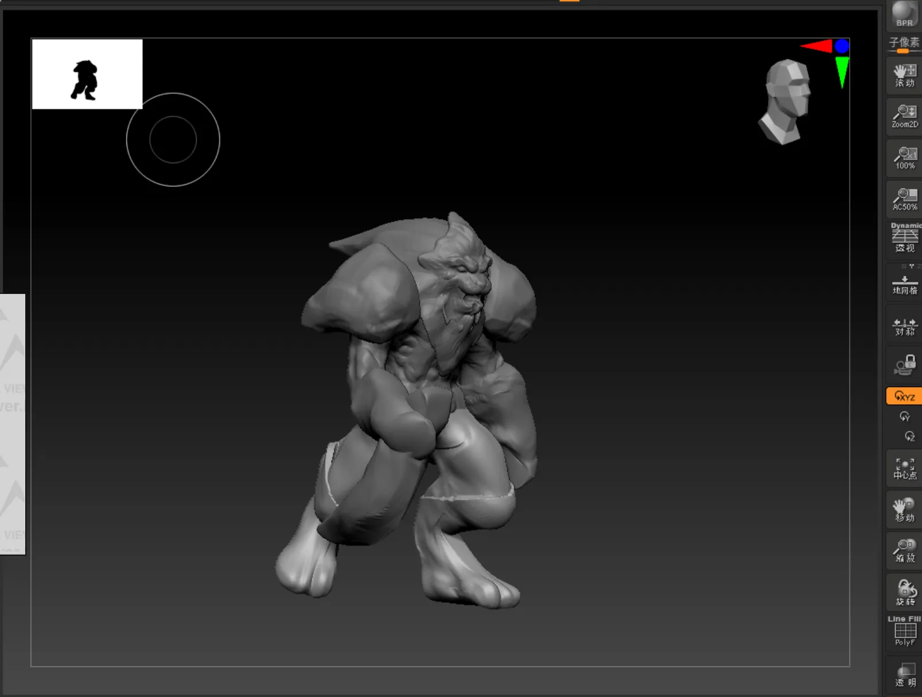Click the Rotate (旋转) view tool
This screenshot has height=697, width=922.
(904, 592)
